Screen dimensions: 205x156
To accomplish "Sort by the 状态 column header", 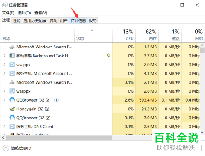I will click(93, 36).
